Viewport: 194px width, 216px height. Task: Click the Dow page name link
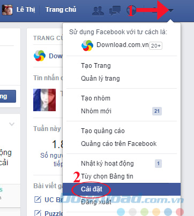click(x=56, y=56)
